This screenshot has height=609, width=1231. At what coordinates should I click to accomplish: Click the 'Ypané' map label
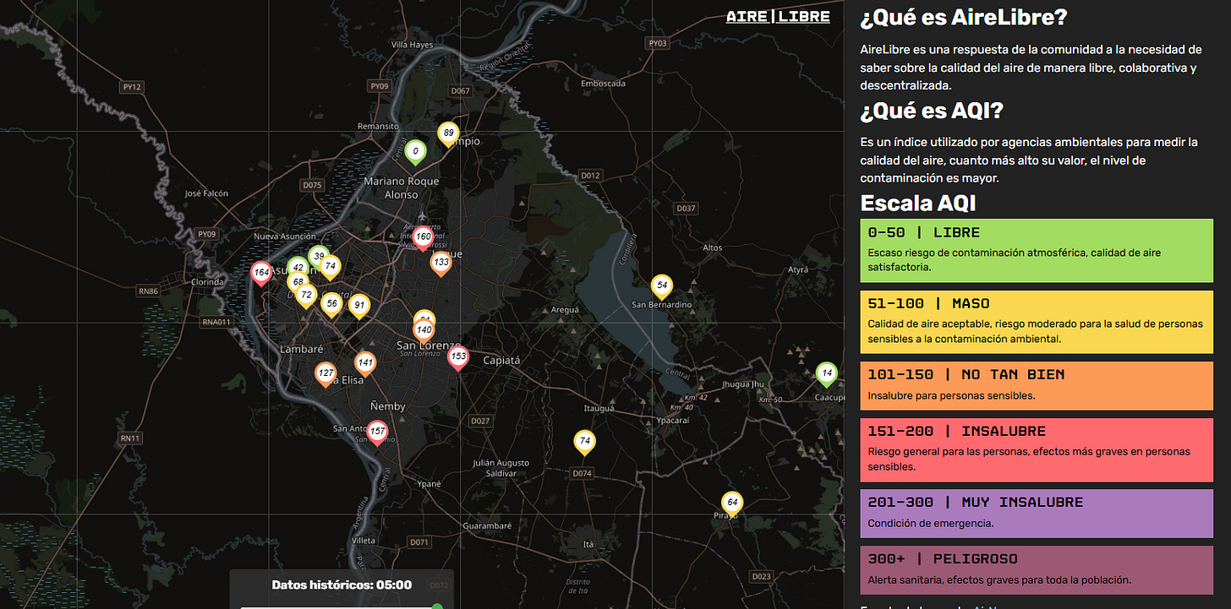[x=429, y=484]
